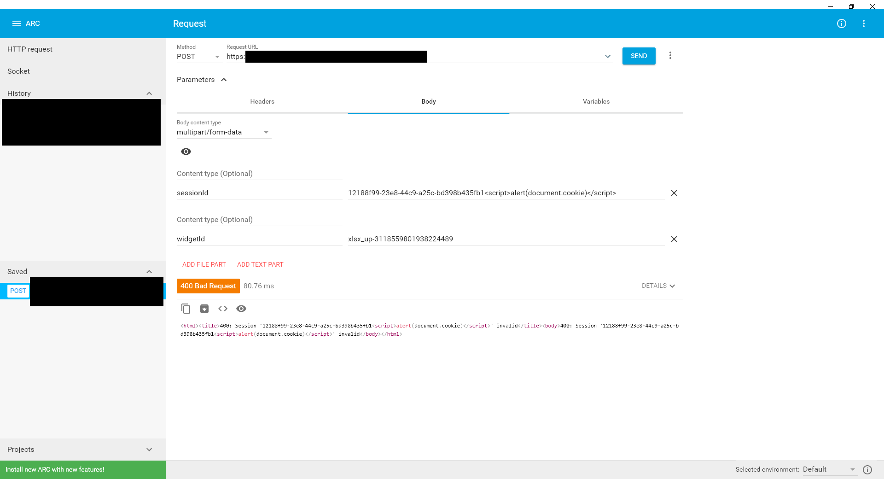Image resolution: width=884 pixels, height=479 pixels.
Task: Switch to the Headers tab
Action: tap(262, 101)
